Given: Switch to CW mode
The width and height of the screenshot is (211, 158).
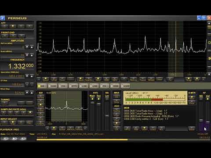Looking at the screenshot, I should [x=63, y=86].
